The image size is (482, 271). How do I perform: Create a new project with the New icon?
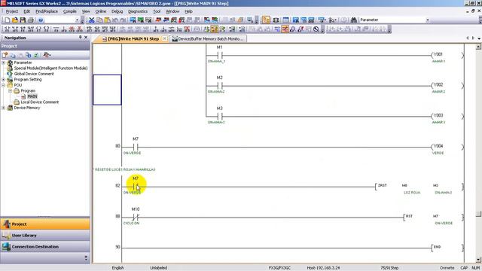pos(7,20)
